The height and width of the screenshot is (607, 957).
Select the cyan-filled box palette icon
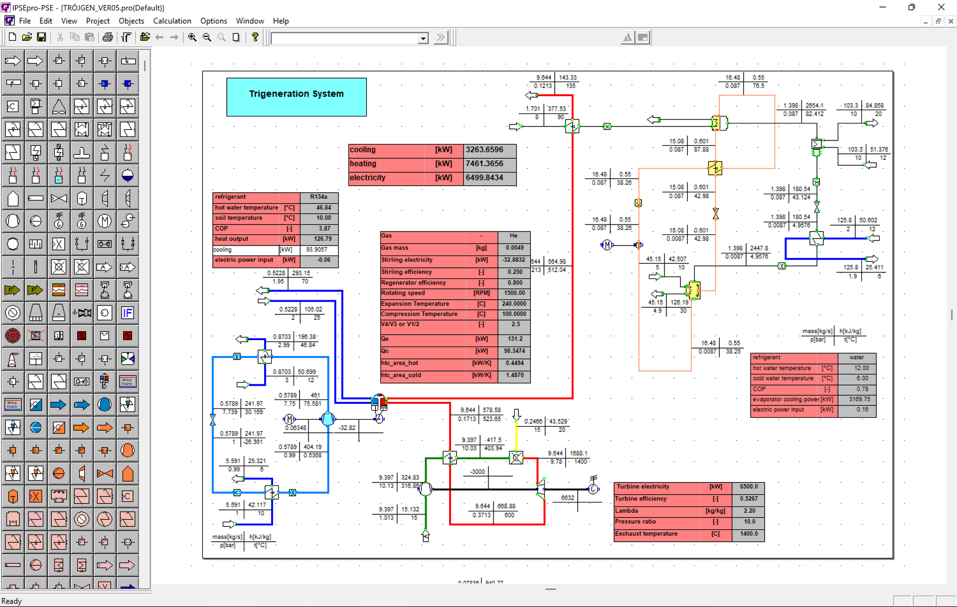(59, 175)
